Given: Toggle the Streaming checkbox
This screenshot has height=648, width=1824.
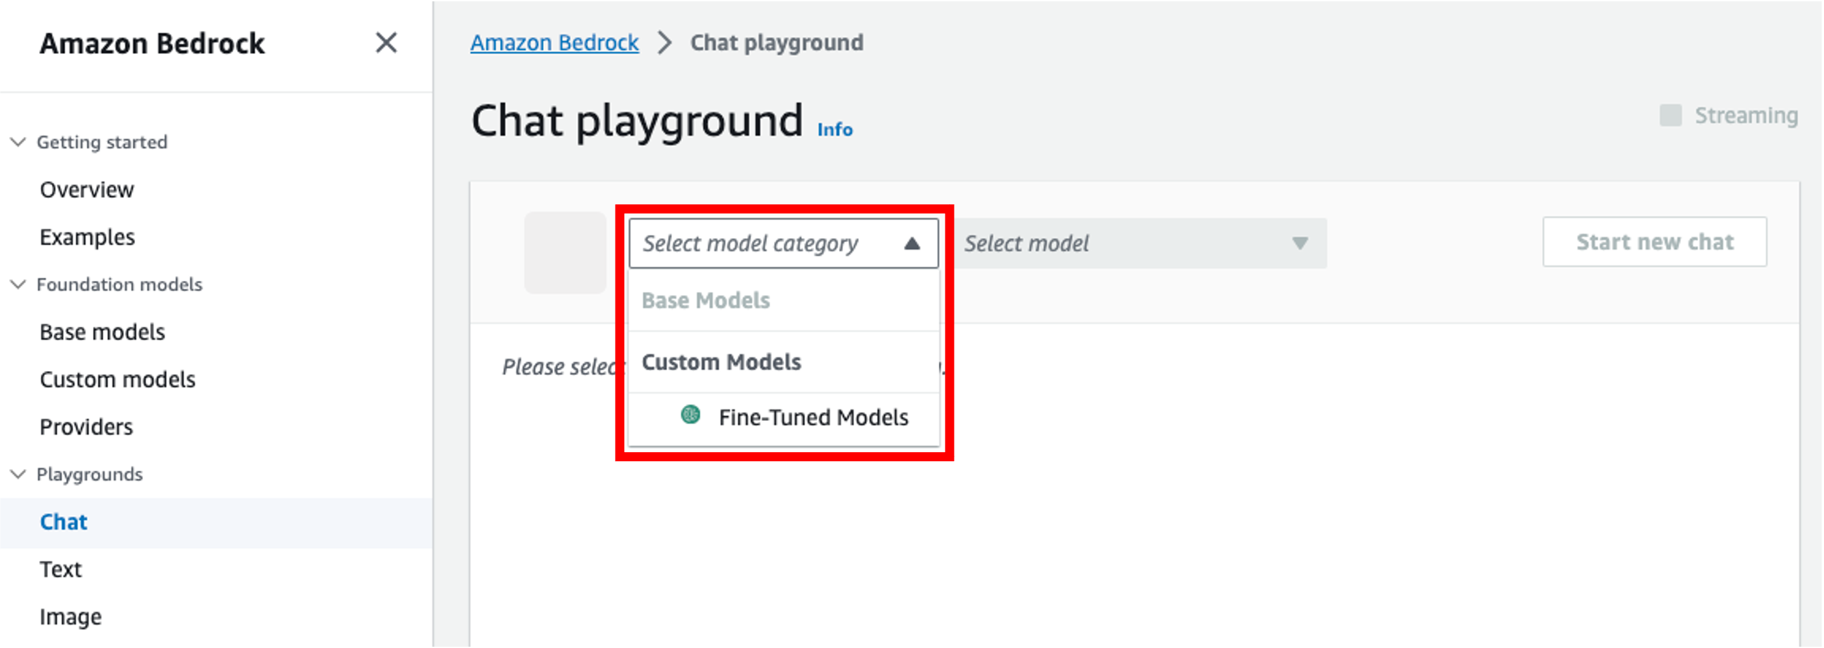Looking at the screenshot, I should [x=1670, y=115].
